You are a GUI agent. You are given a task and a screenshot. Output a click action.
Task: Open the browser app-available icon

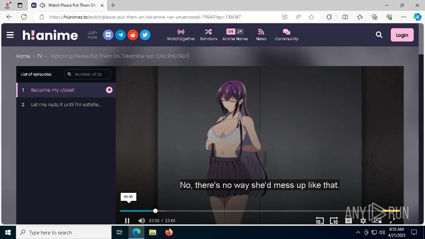tap(285, 17)
